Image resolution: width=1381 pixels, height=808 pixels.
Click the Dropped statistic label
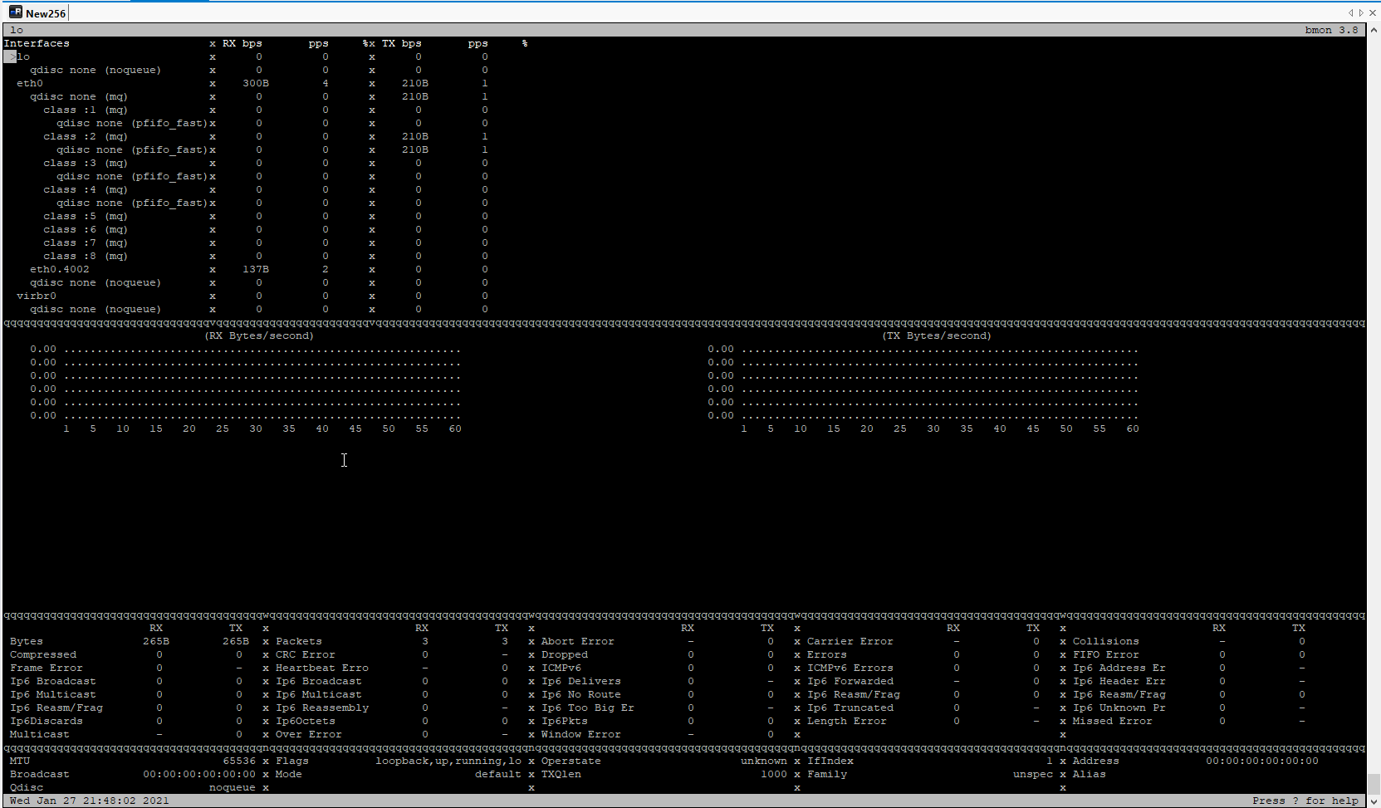coord(565,654)
